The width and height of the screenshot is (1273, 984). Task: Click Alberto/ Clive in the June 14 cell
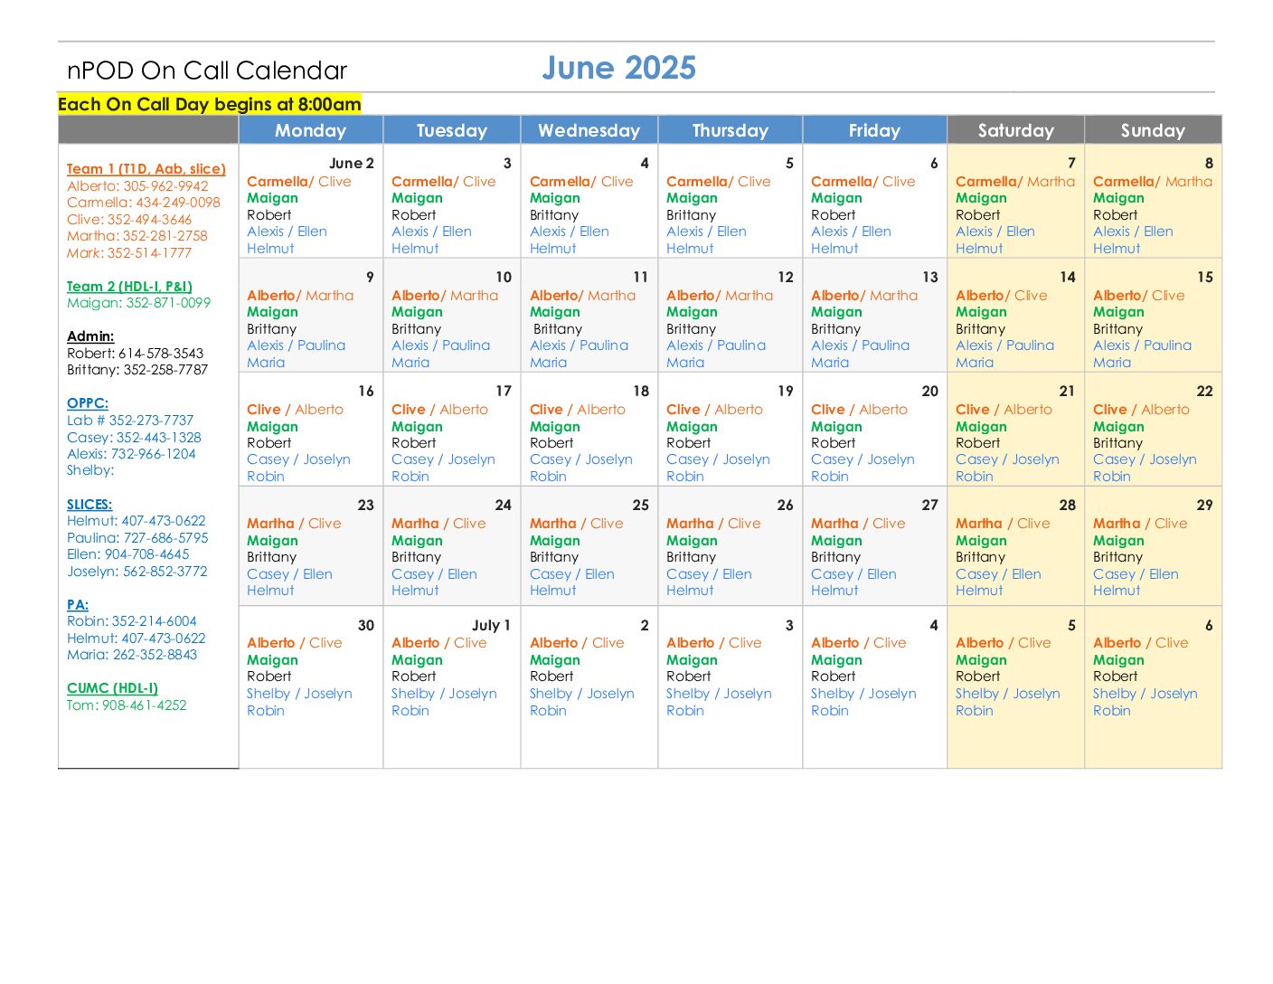click(1002, 296)
